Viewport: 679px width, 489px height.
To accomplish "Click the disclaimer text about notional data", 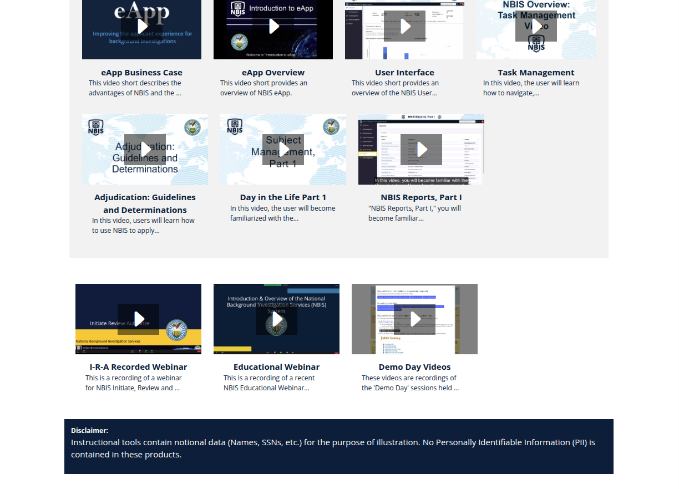I will pos(333,449).
